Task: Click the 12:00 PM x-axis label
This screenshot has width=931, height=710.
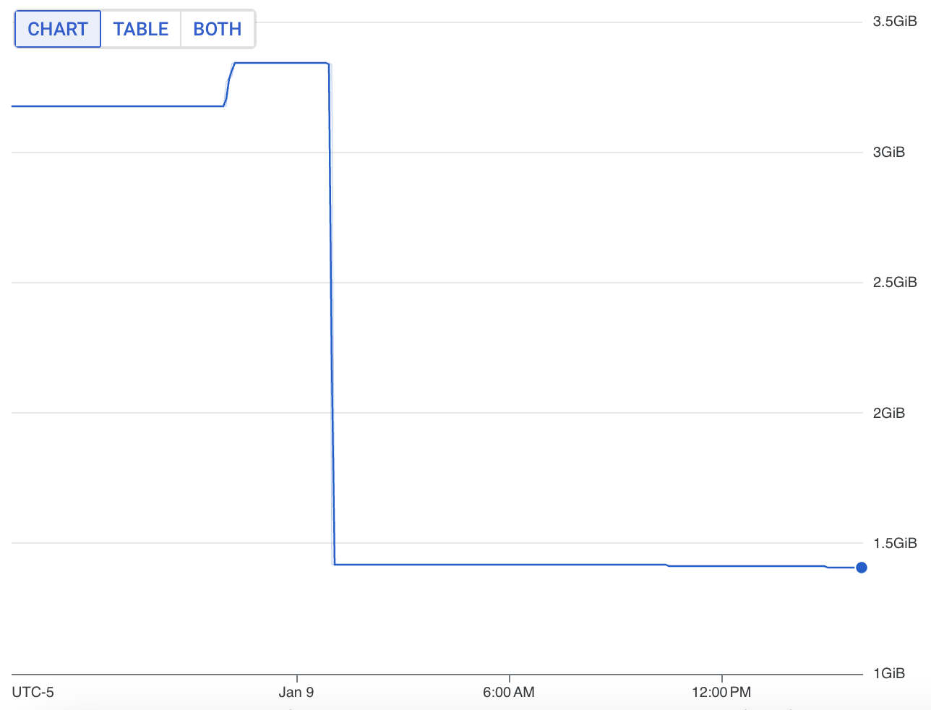Action: [721, 692]
